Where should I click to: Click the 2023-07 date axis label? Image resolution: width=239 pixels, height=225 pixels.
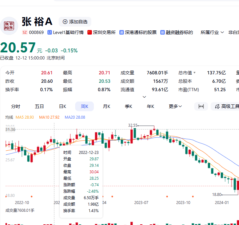tap(141, 203)
